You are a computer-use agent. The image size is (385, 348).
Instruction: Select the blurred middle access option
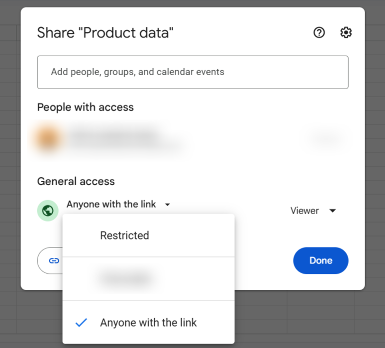(x=124, y=279)
